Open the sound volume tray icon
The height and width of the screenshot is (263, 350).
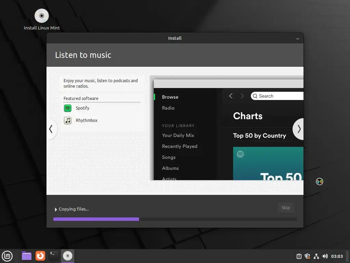point(325,256)
